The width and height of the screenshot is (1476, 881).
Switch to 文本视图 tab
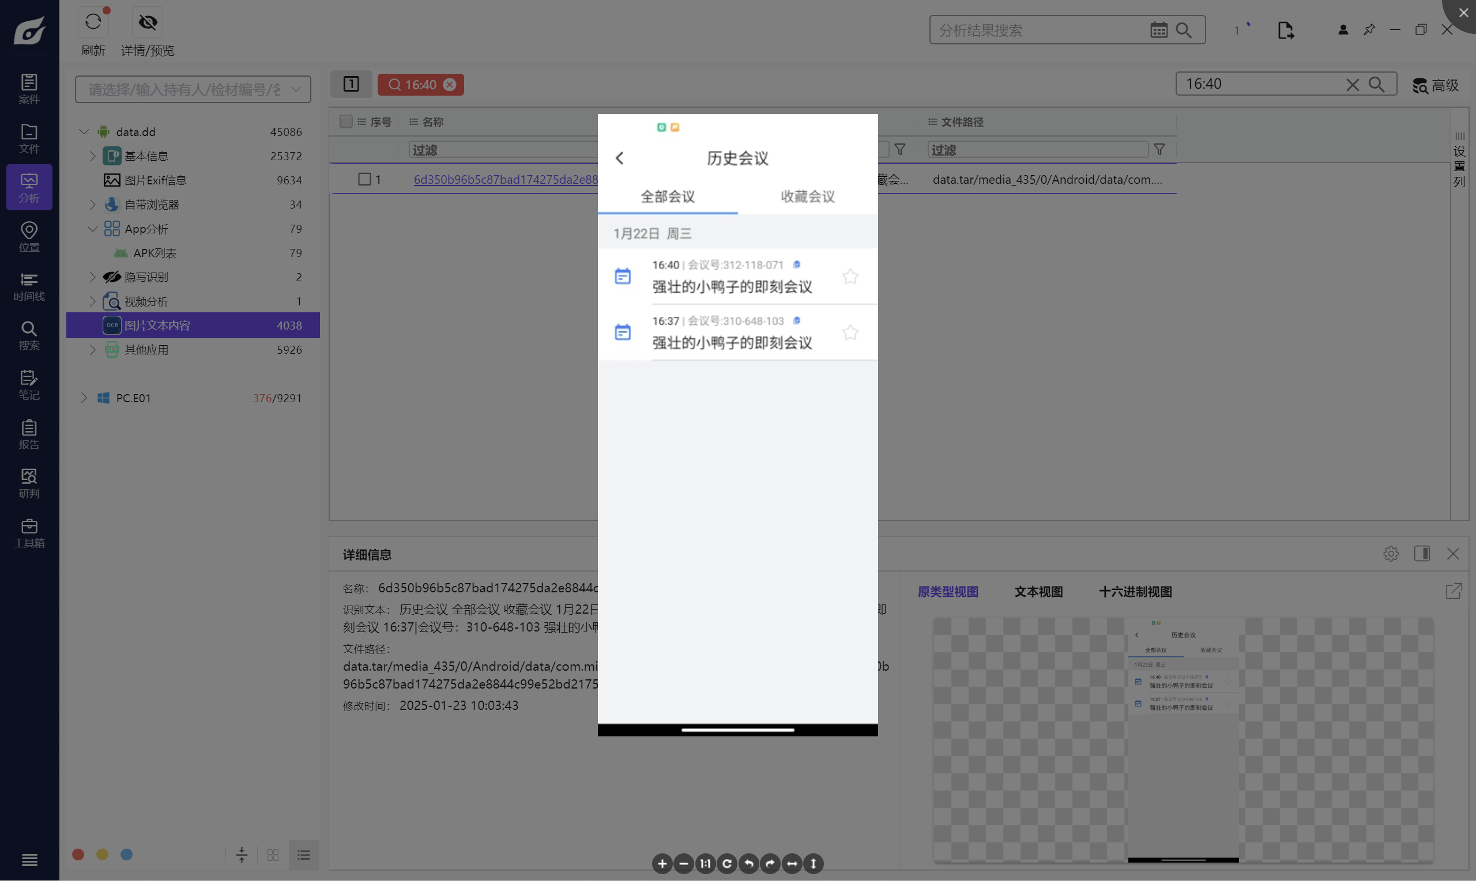click(1038, 592)
